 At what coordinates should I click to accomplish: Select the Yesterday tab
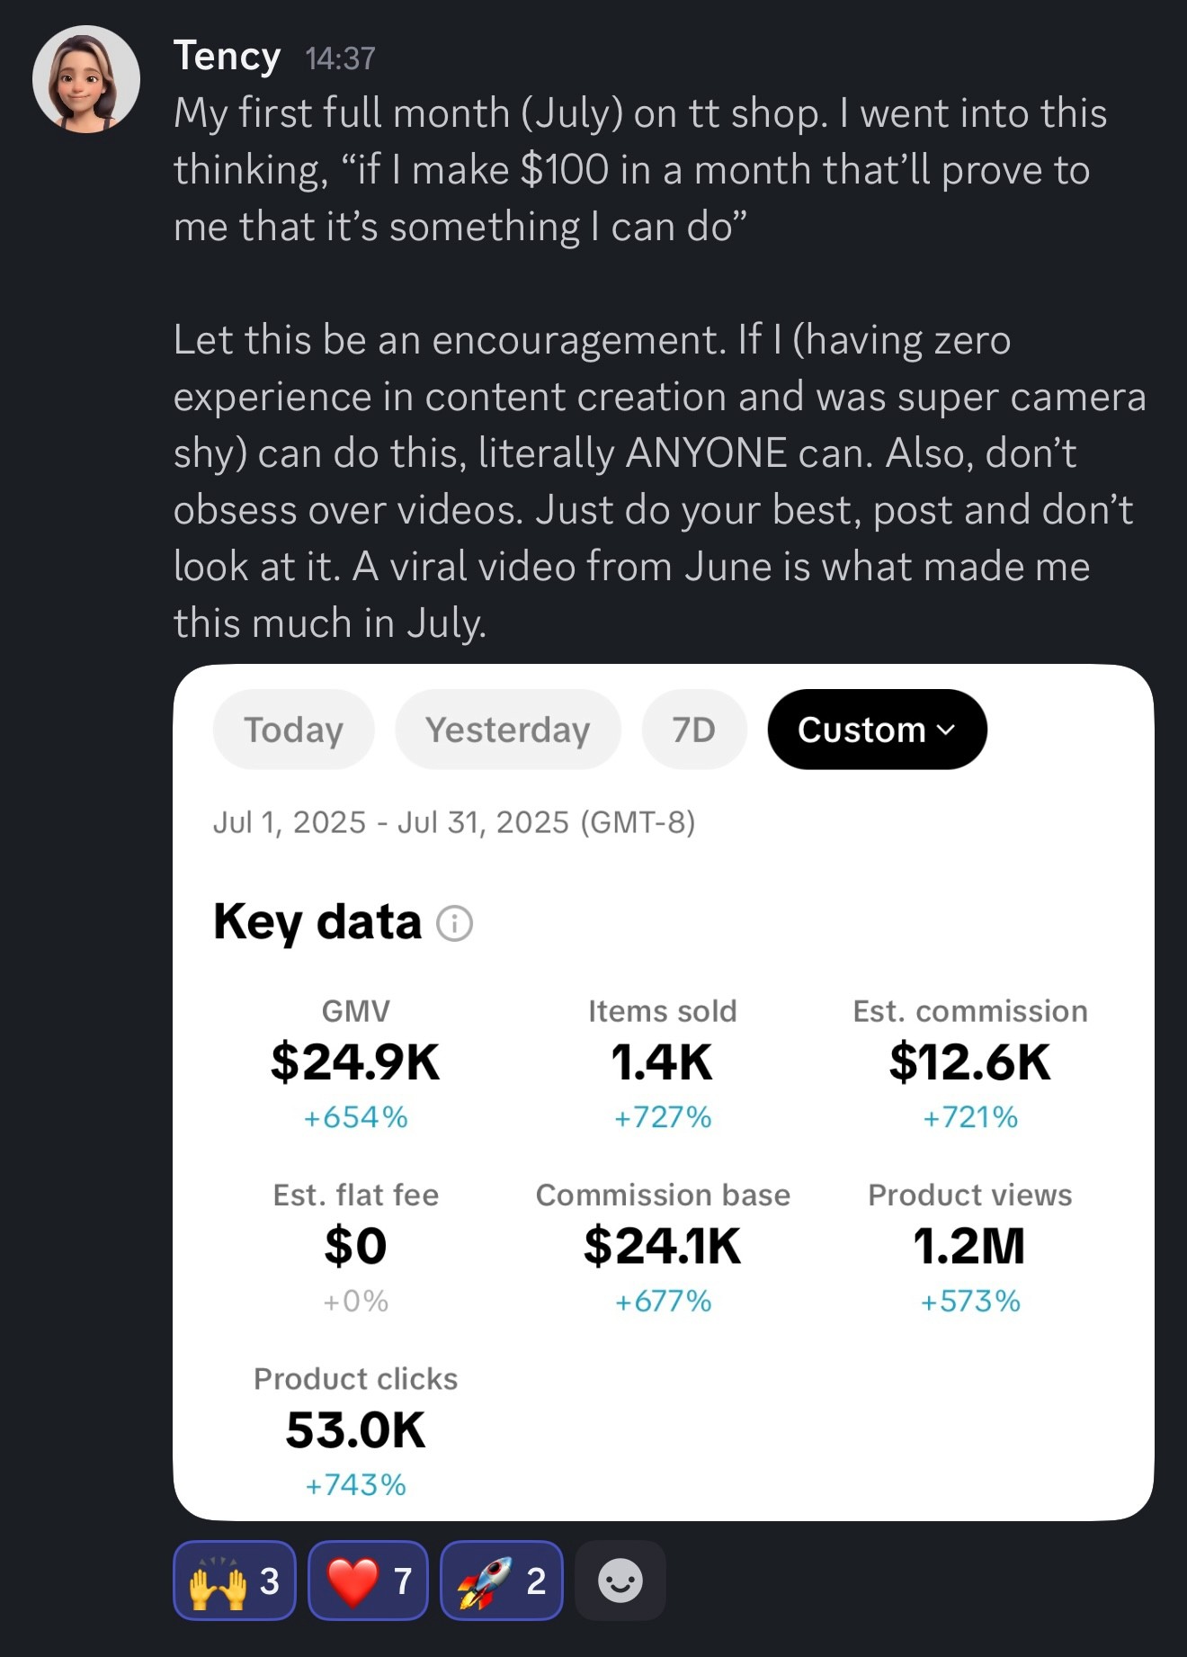coord(508,730)
